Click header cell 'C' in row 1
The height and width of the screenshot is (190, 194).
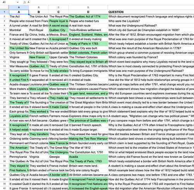(59, 12)
